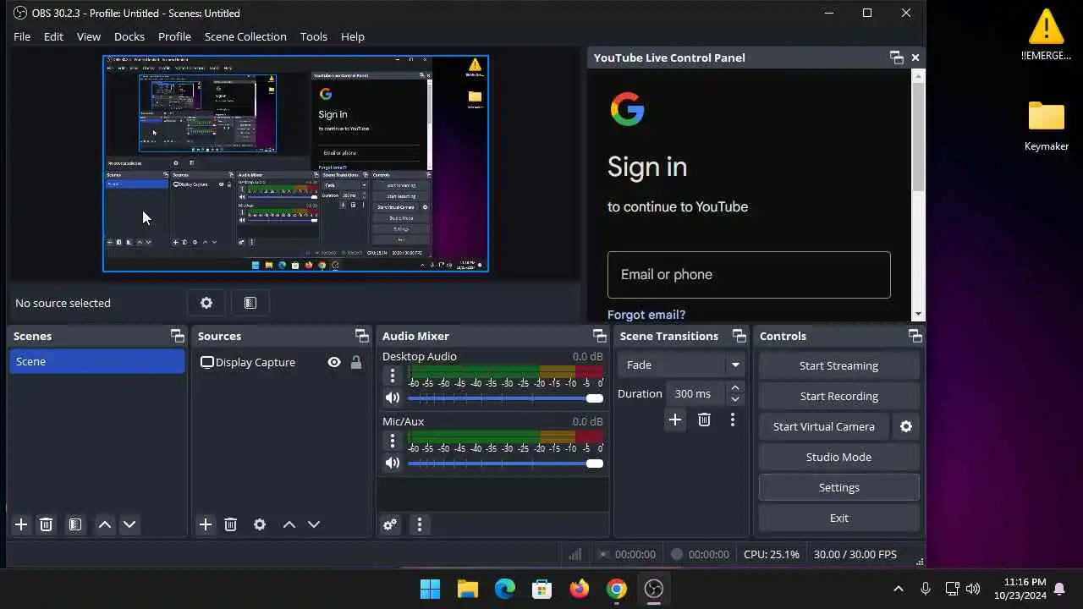1083x609 pixels.
Task: Open File Explorer from taskbar
Action: coord(467,589)
